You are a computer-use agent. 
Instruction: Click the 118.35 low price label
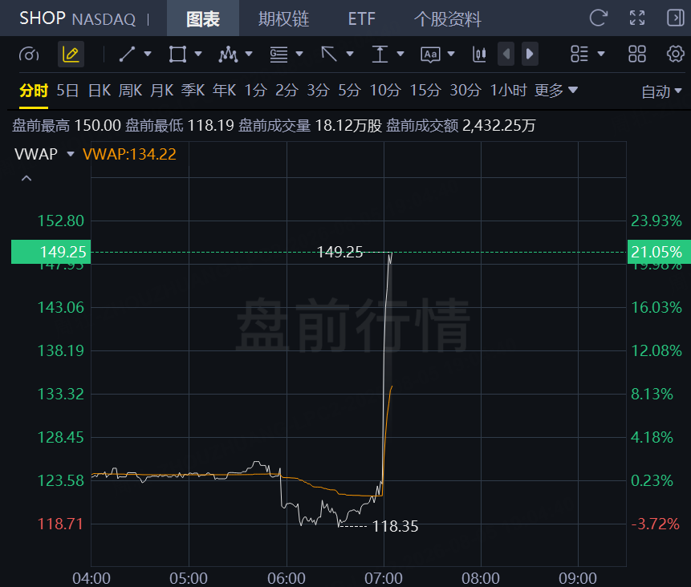click(x=396, y=526)
